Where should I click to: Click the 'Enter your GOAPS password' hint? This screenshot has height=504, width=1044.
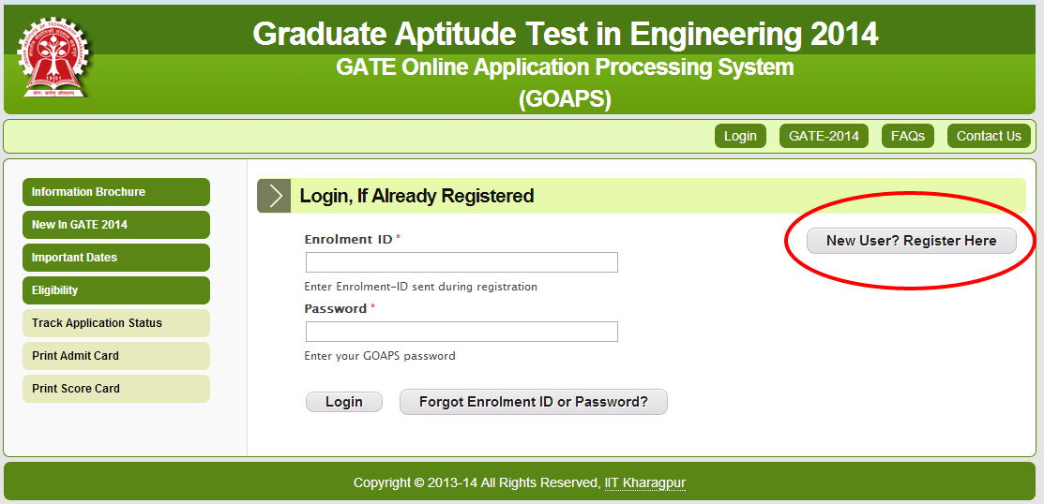tap(380, 356)
